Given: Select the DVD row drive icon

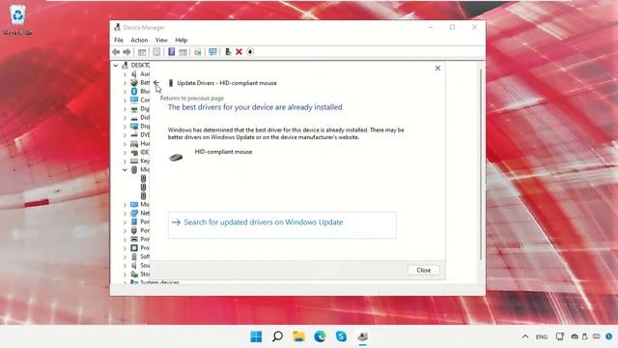Looking at the screenshot, I should [134, 135].
